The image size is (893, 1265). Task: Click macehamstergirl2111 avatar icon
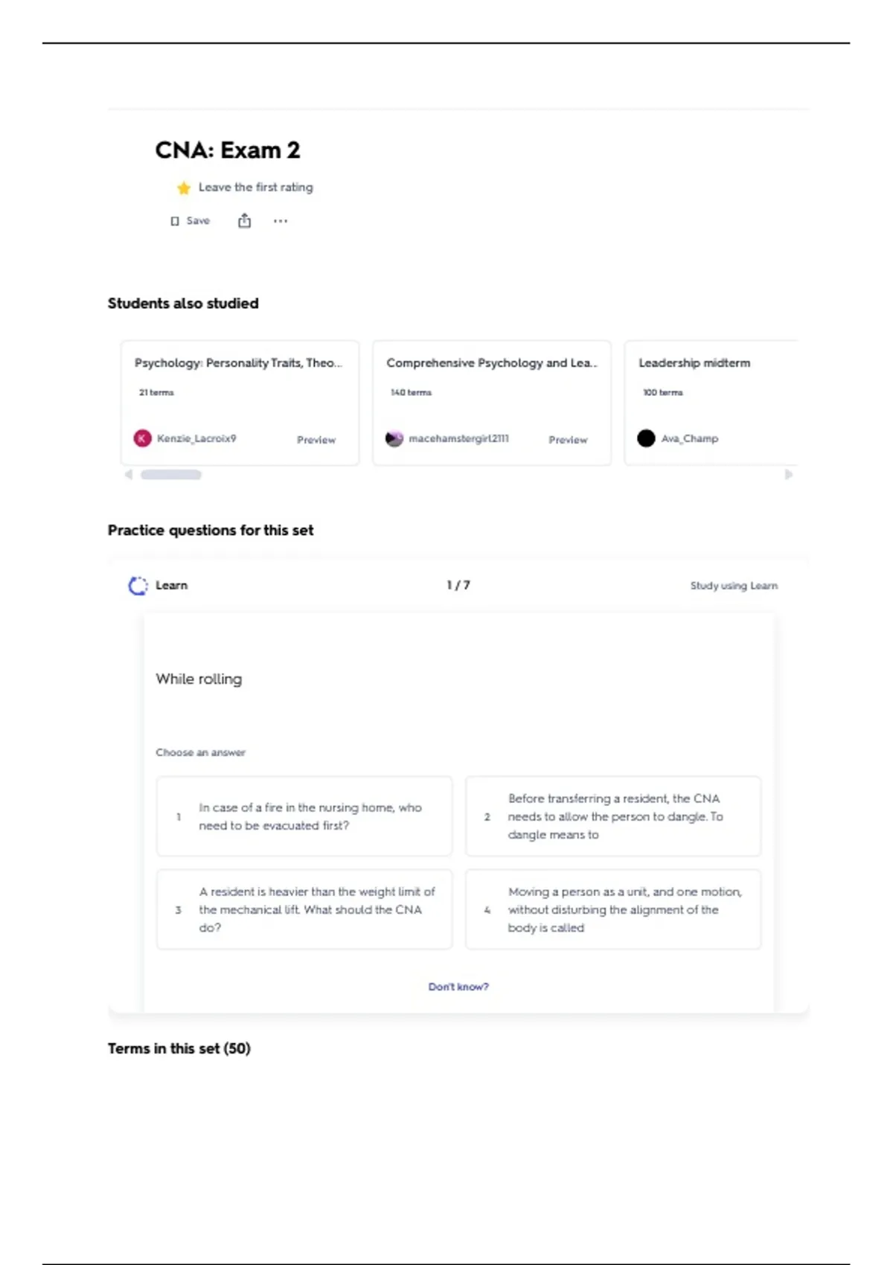click(394, 438)
